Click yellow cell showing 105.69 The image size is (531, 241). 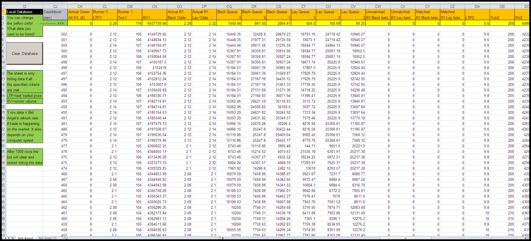(328, 23)
